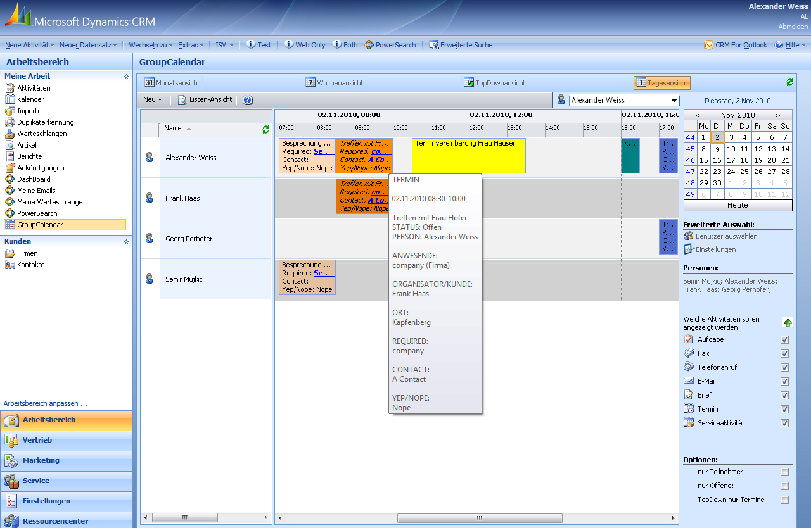Toggle the Brief activity checkbox

tap(785, 396)
